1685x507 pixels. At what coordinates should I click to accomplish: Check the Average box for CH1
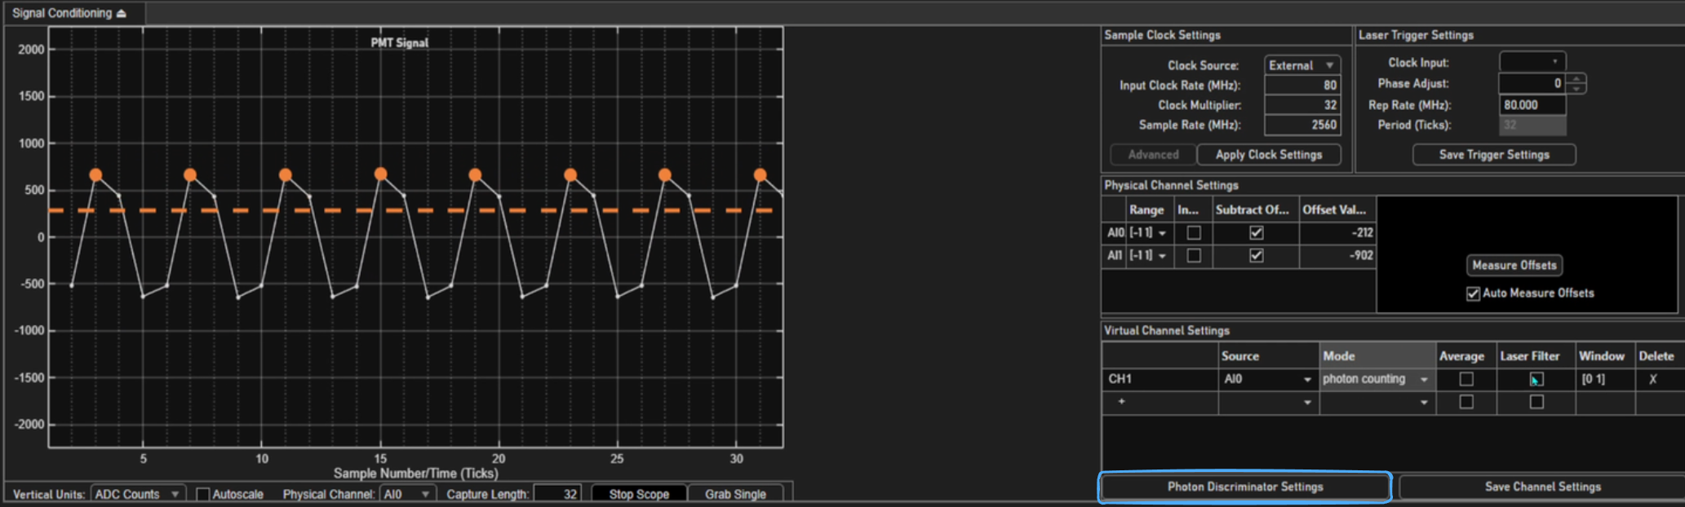coord(1466,379)
